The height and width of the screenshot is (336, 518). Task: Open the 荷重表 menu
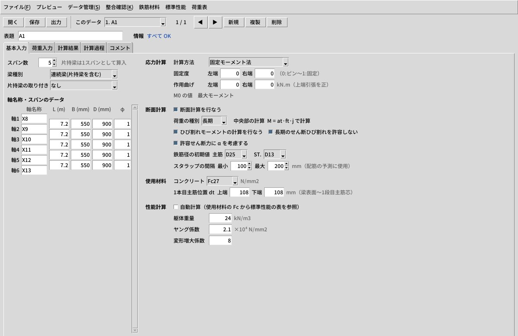(199, 7)
